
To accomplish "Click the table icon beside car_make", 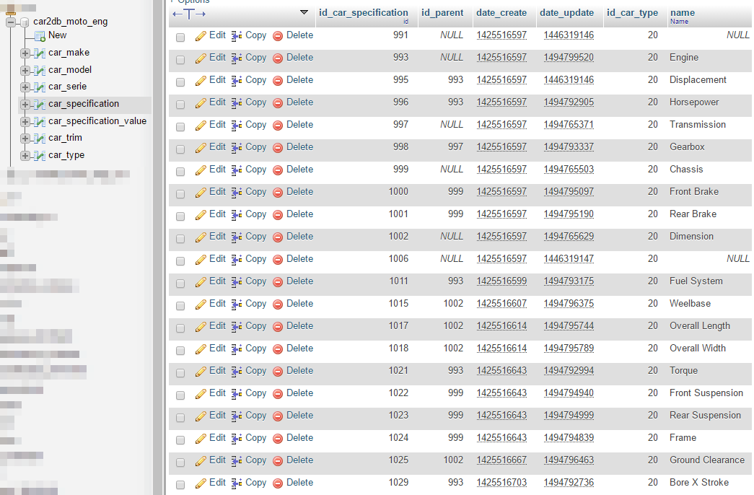I will coord(40,53).
